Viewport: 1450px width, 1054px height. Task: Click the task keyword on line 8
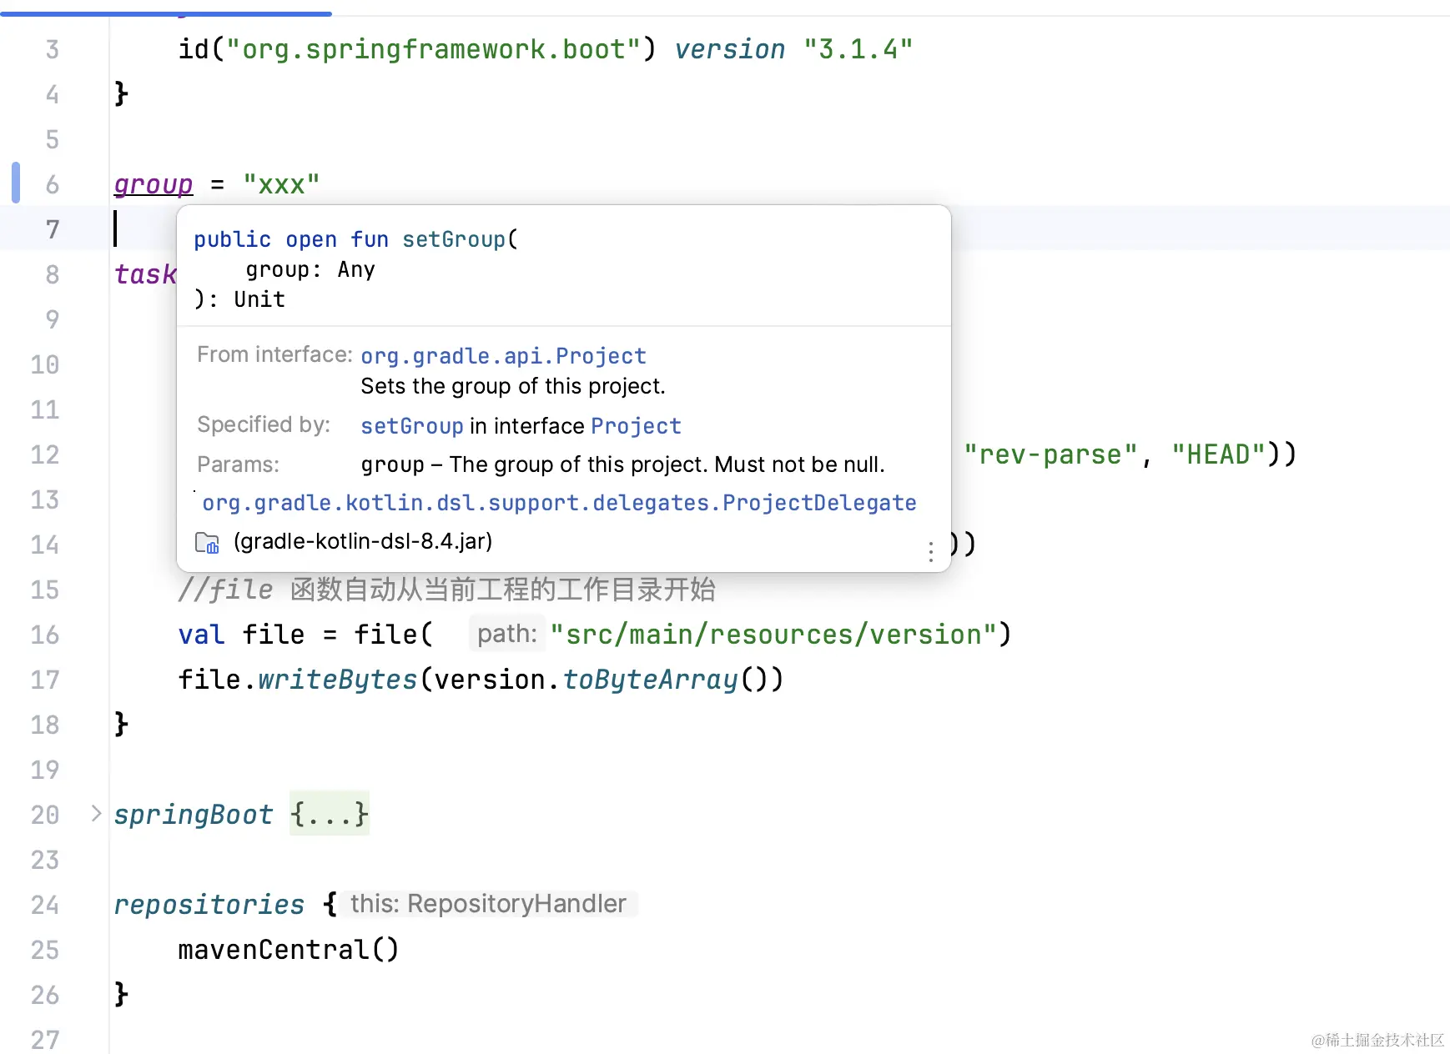(145, 274)
